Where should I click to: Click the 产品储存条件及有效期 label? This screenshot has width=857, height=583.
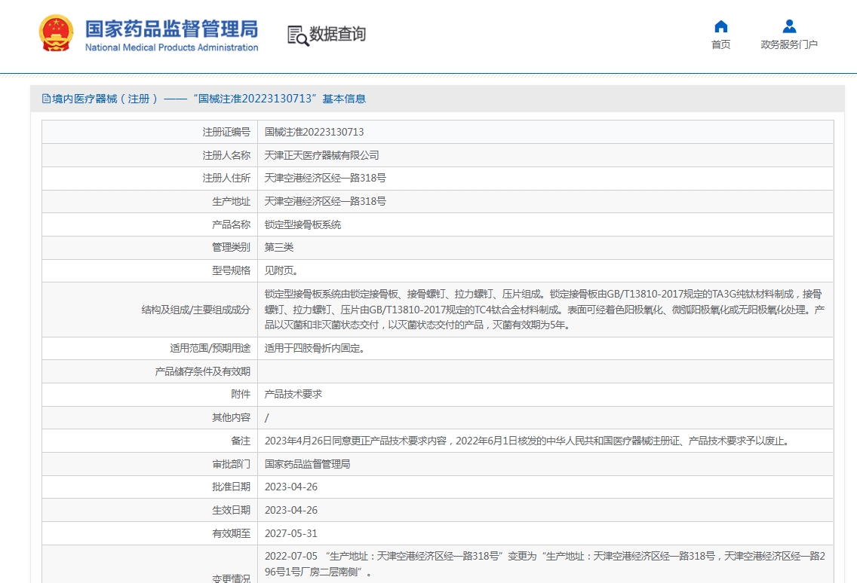coord(202,372)
